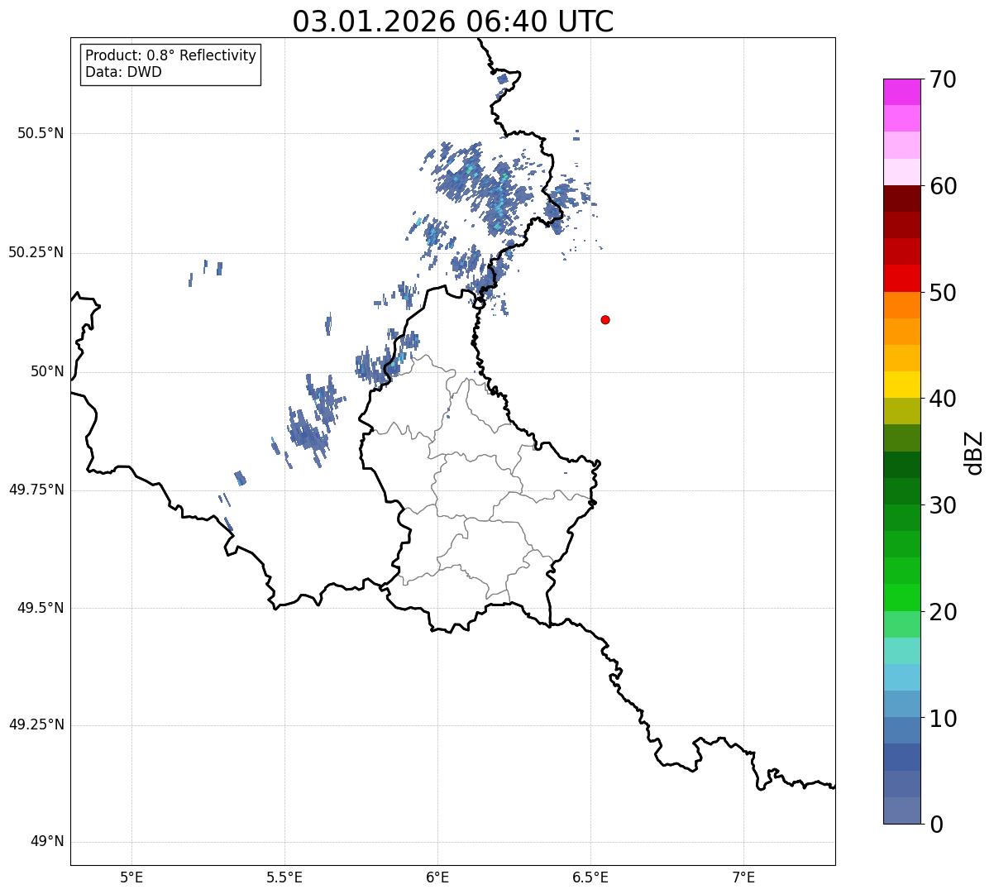
Task: Click the red station marker dot
Action: coord(605,319)
